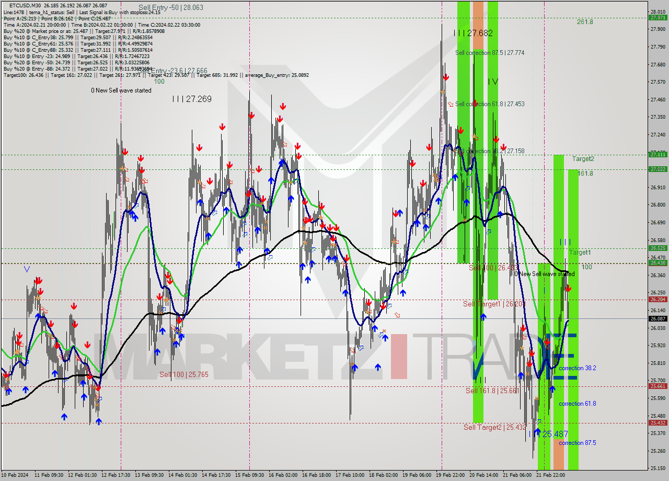Image resolution: width=669 pixels, height=481 pixels.
Task: Select the 'correction 61.8' blue label
Action: pos(578,404)
